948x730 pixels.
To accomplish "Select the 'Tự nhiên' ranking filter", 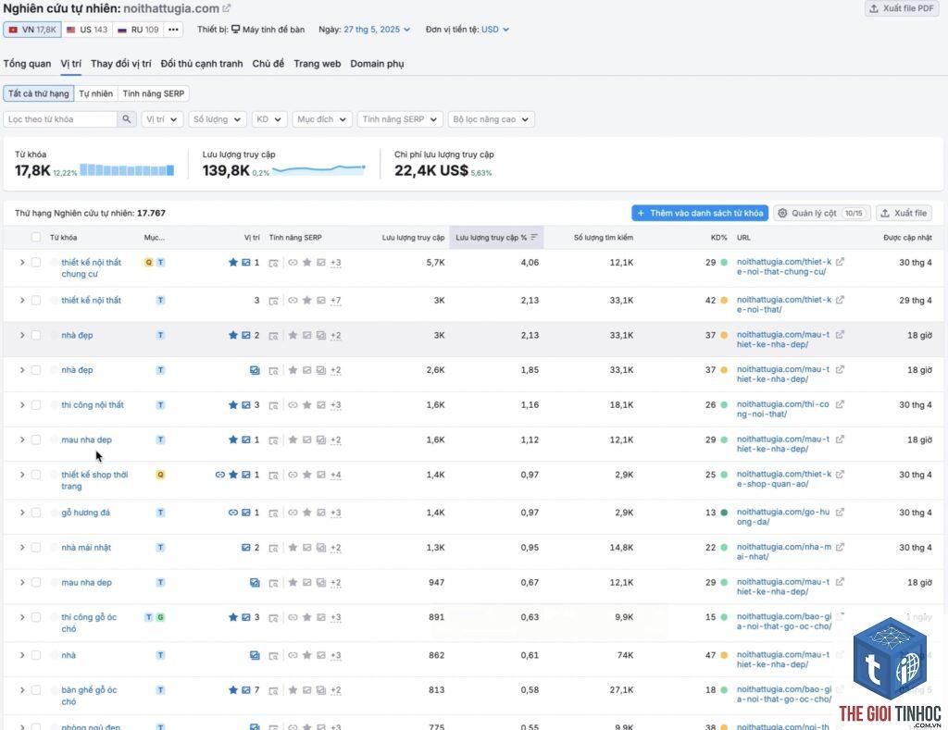I will [x=95, y=93].
